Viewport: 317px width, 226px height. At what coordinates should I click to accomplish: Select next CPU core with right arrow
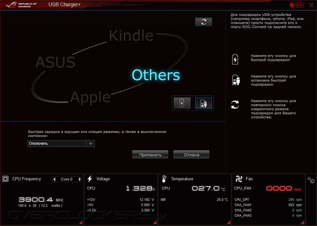[x=80, y=179]
